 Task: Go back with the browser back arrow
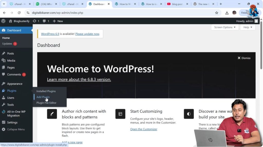(x=4, y=13)
